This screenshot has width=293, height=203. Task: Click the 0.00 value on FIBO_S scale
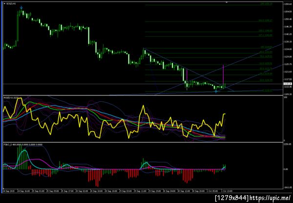286,169
